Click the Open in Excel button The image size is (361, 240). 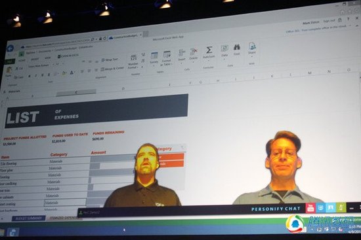pyautogui.click(x=68, y=56)
